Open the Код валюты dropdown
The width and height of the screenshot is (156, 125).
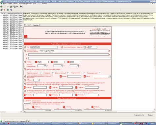pyautogui.click(x=39, y=80)
